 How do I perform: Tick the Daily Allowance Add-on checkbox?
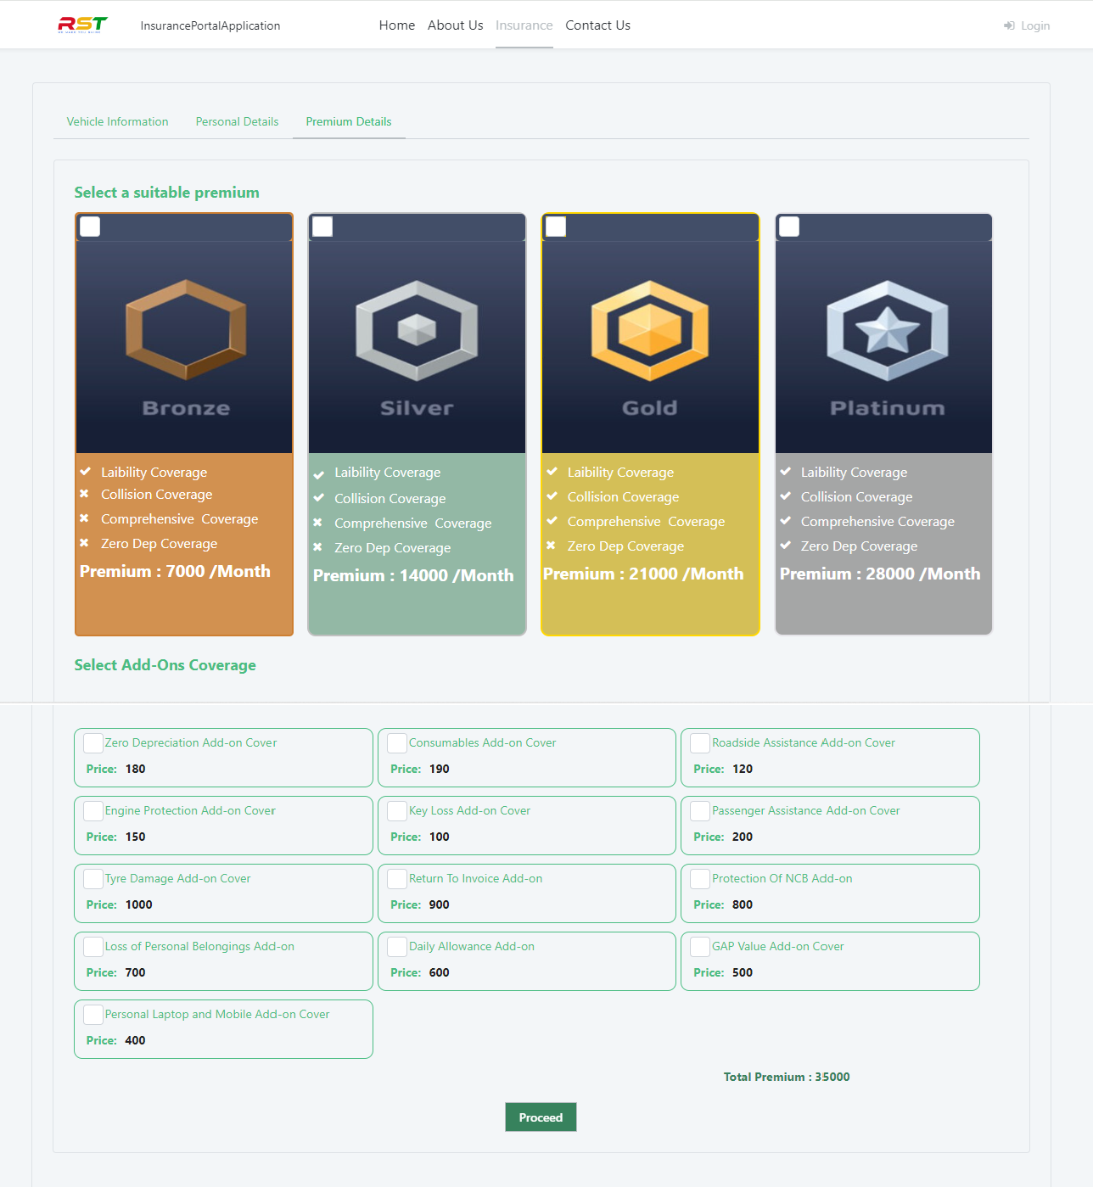[397, 947]
